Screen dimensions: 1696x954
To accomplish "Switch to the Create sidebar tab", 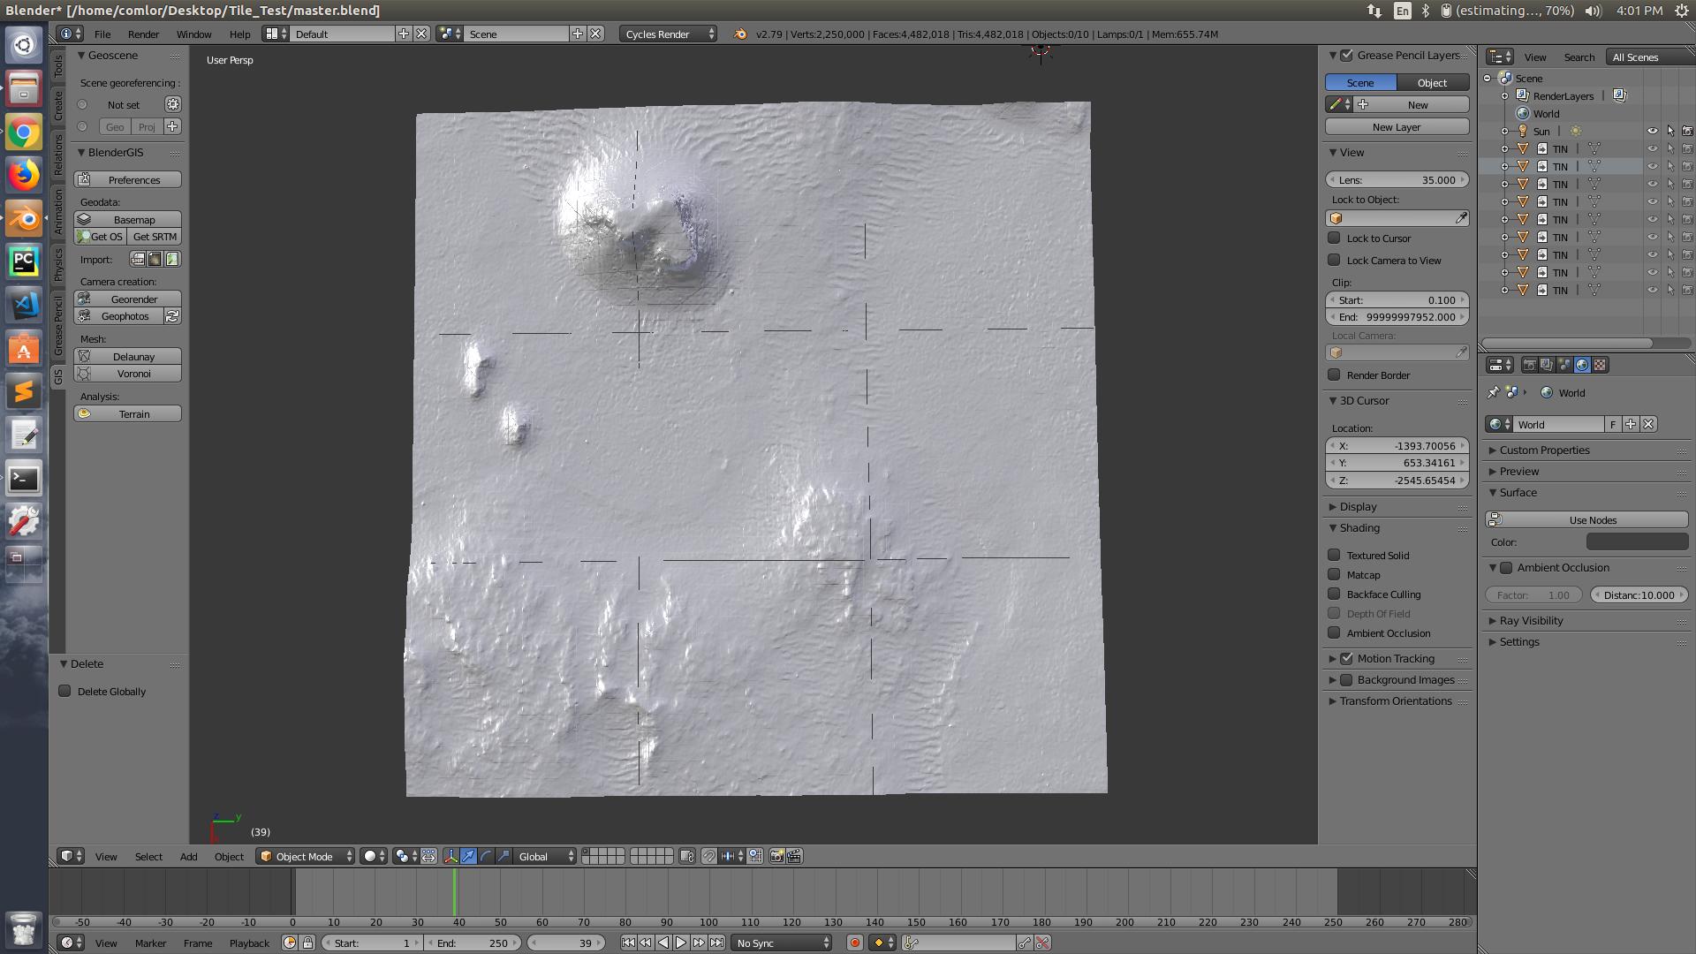I will 58,104.
